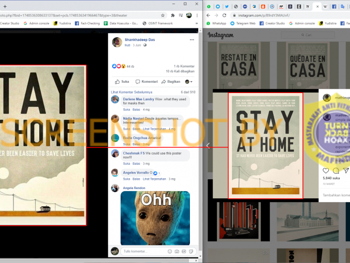Image resolution: width=350 pixels, height=263 pixels.
Task: Open Shankhadeep Das profile name link
Action: pos(140,40)
